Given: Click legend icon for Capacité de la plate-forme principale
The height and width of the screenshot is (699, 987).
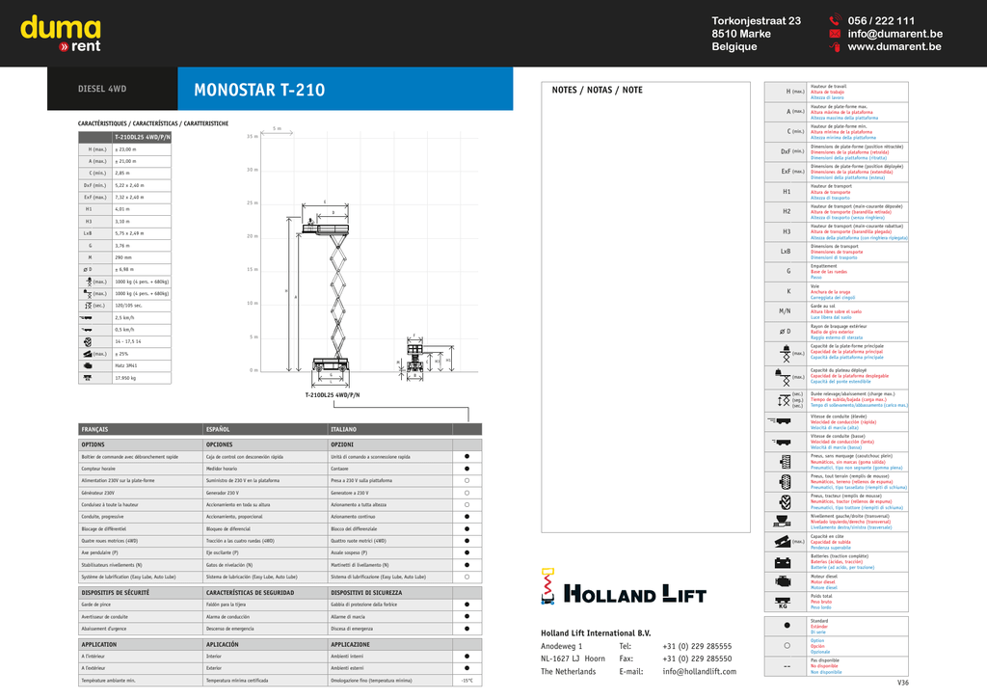Looking at the screenshot, I should click(x=786, y=354).
